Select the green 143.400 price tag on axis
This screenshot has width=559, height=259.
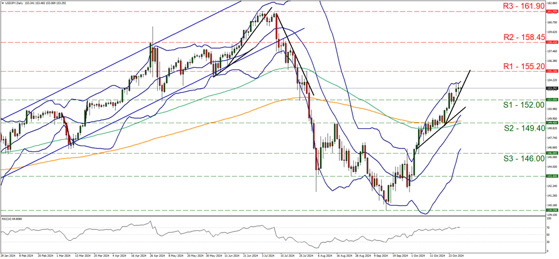(x=552, y=176)
